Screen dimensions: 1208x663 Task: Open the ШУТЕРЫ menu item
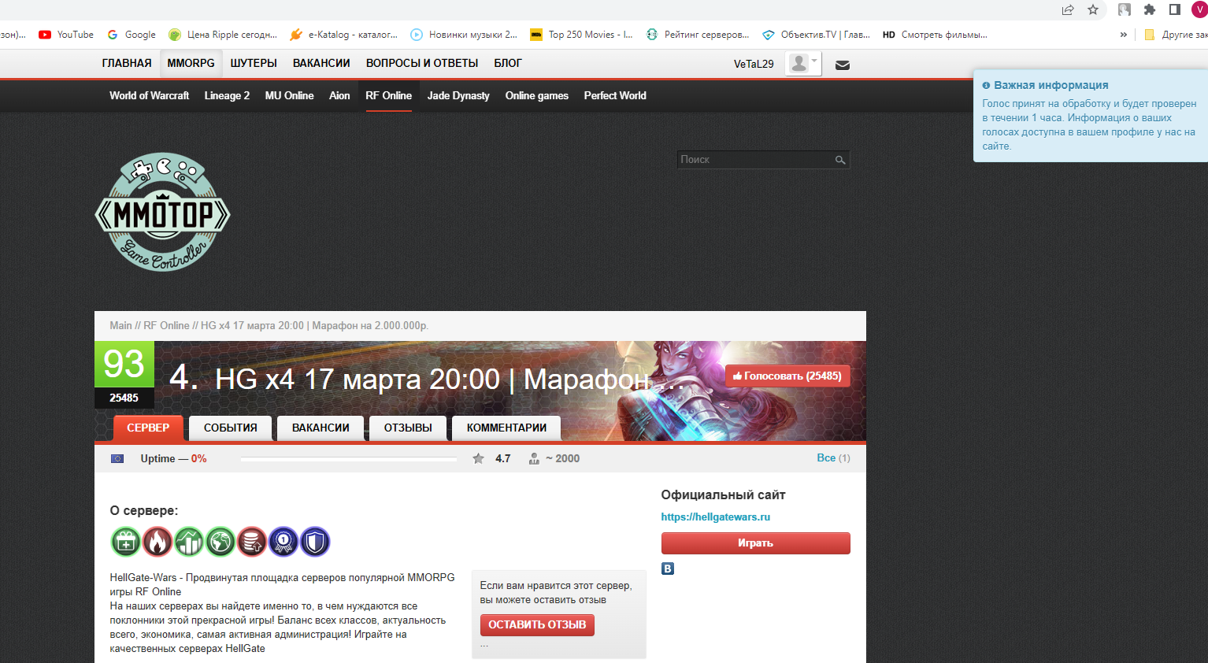tap(254, 63)
